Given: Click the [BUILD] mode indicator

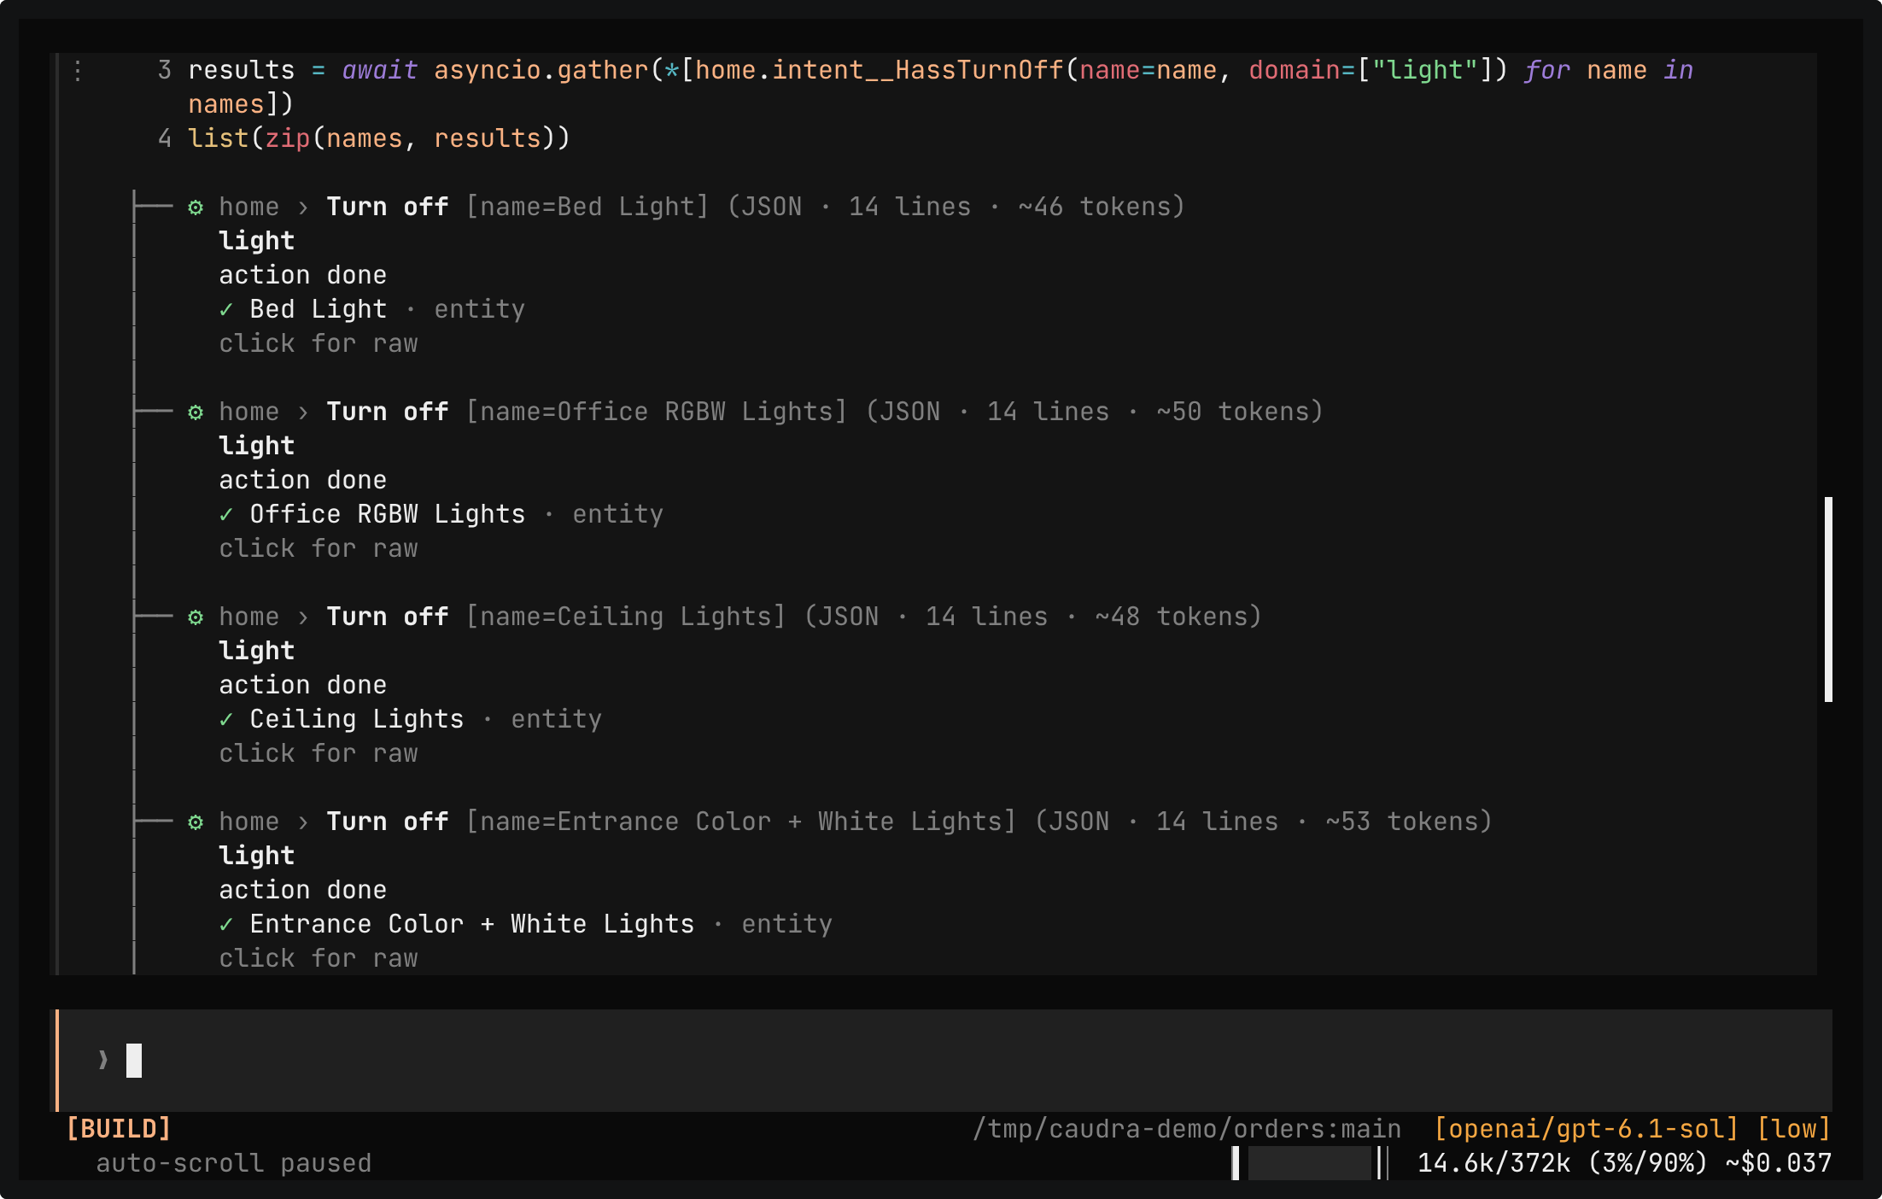Looking at the screenshot, I should [x=119, y=1129].
